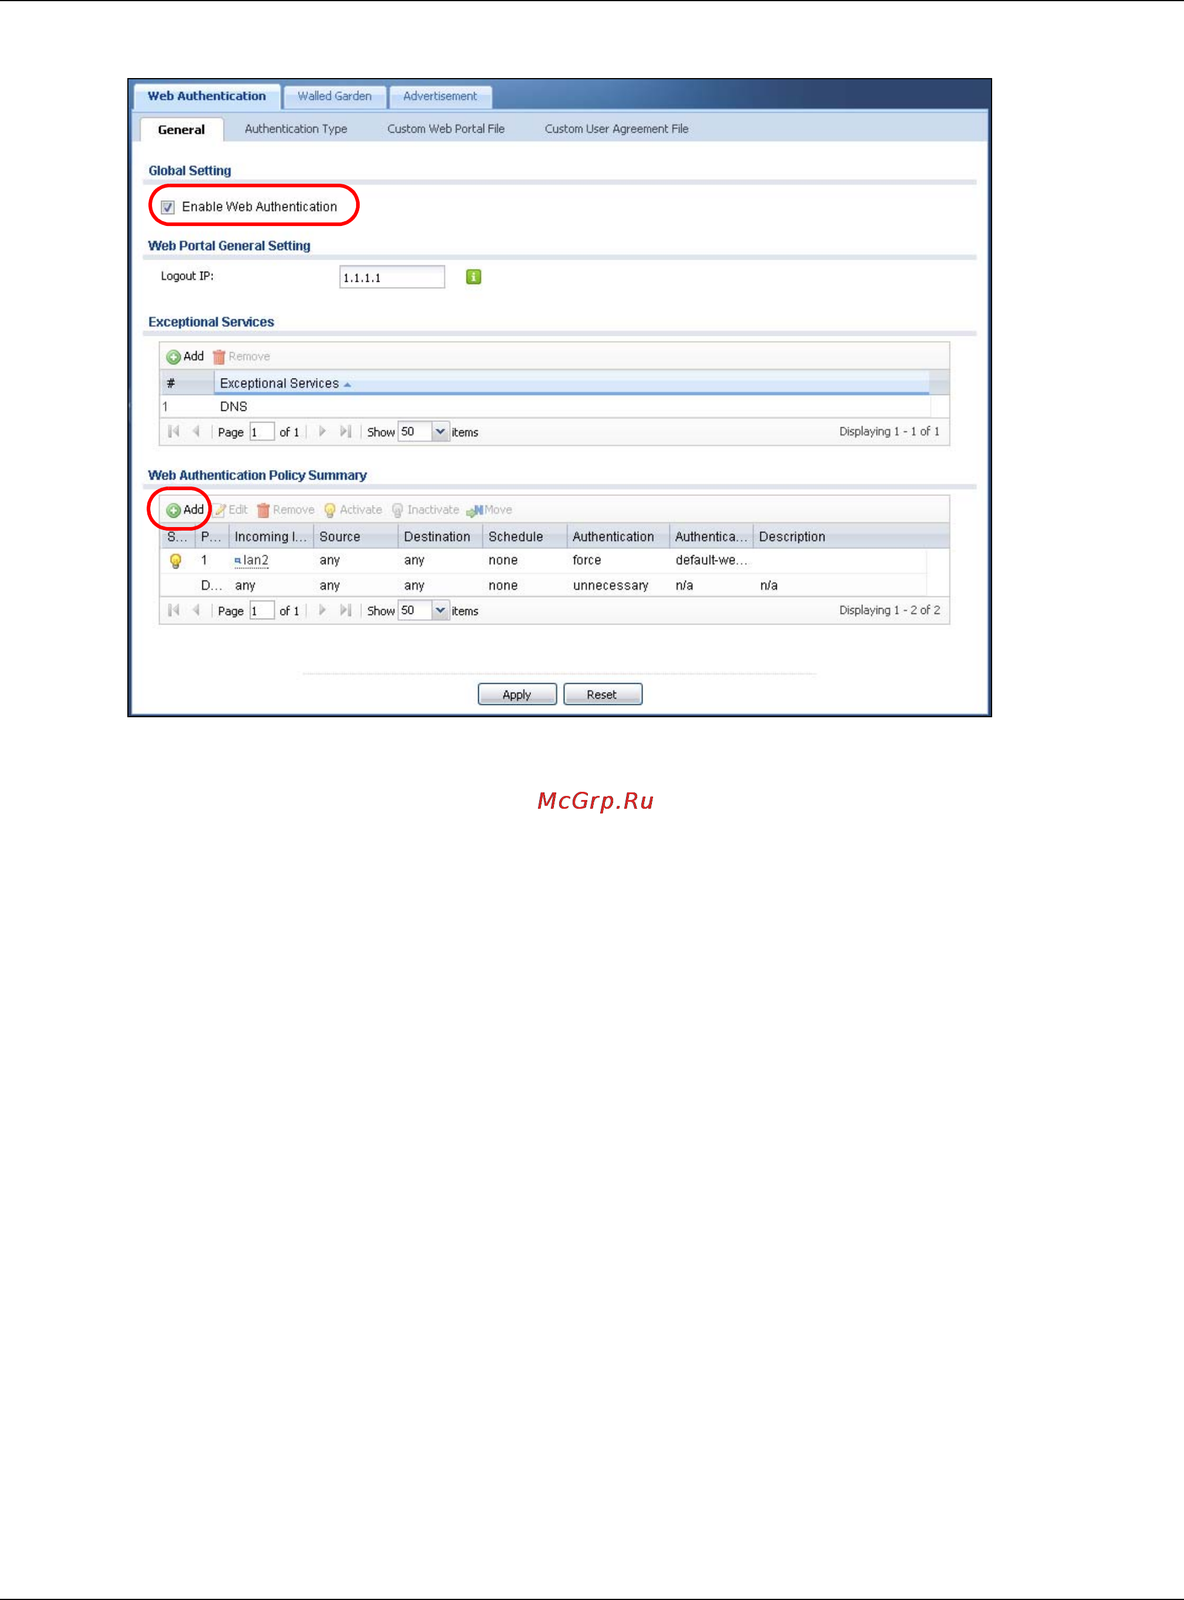This screenshot has width=1184, height=1600.
Task: Open the Web Authentication tab
Action: click(x=207, y=96)
